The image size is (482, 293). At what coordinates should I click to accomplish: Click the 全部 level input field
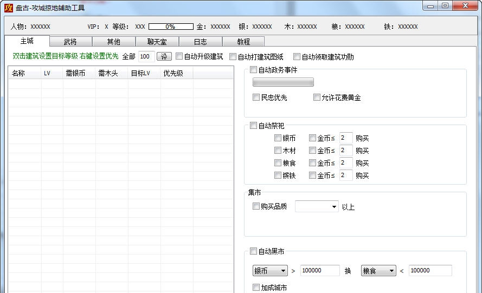[x=146, y=57]
